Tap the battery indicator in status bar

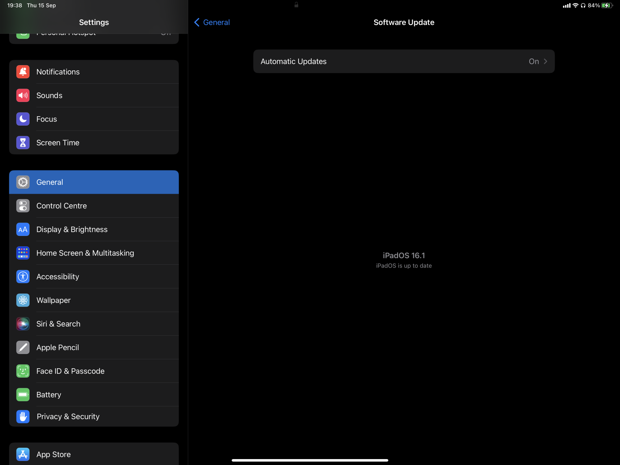[606, 6]
